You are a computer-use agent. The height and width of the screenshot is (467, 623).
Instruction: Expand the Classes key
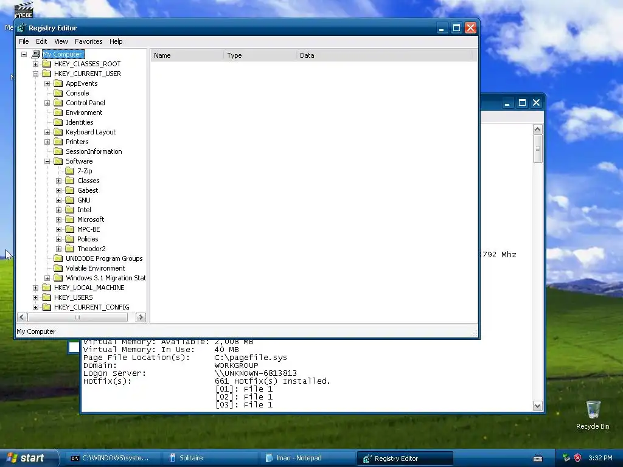click(58, 181)
